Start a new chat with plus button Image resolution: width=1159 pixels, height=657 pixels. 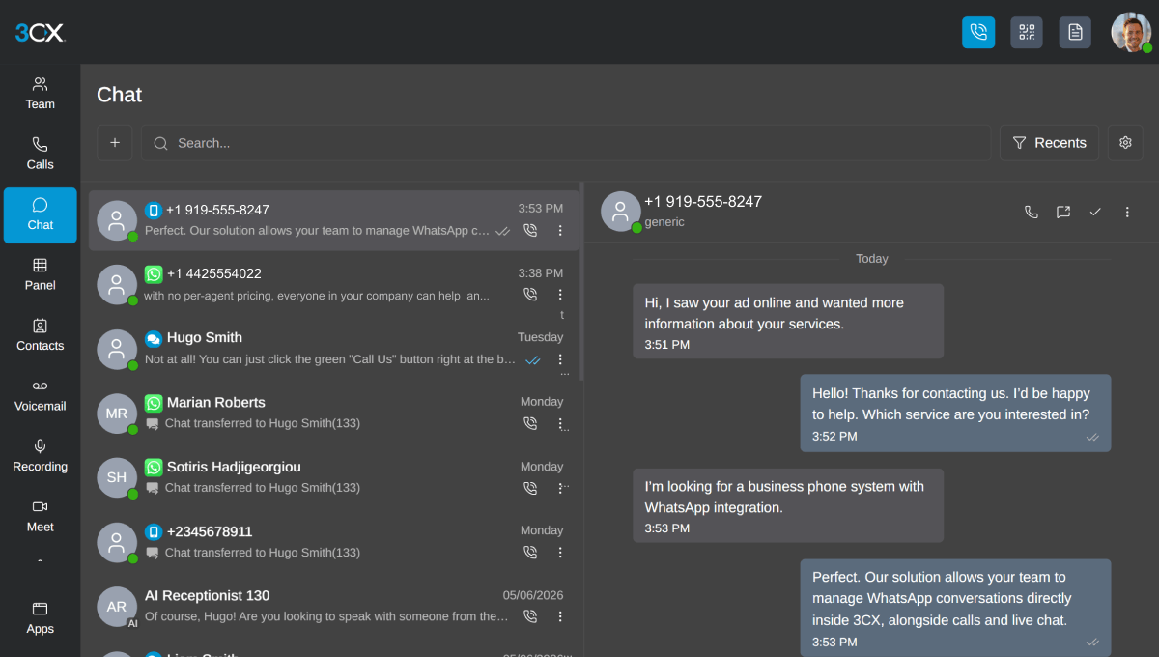pos(115,143)
